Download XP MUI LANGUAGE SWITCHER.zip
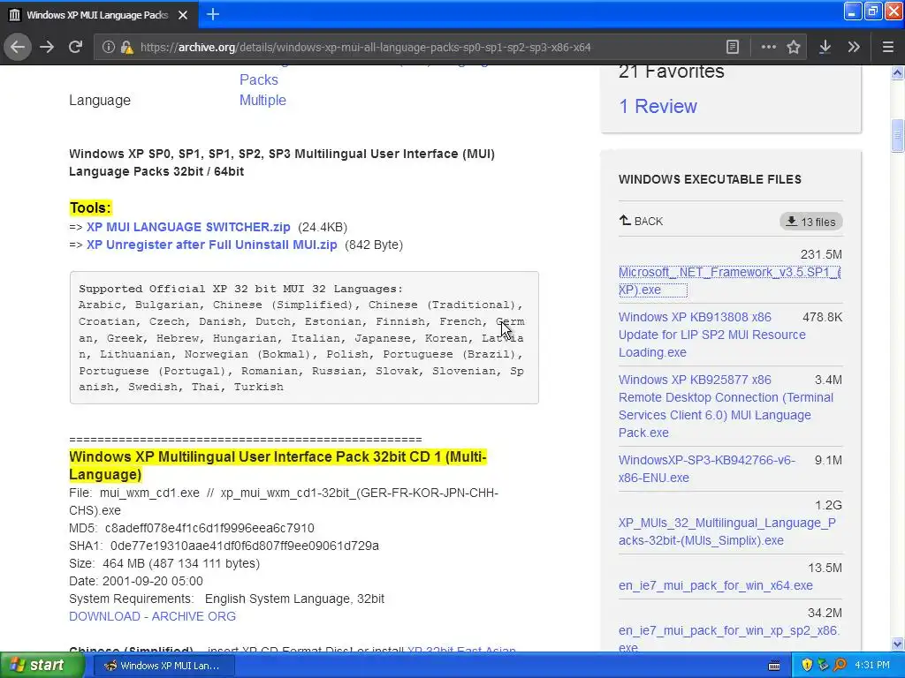The height and width of the screenshot is (678, 905). pyautogui.click(x=188, y=227)
